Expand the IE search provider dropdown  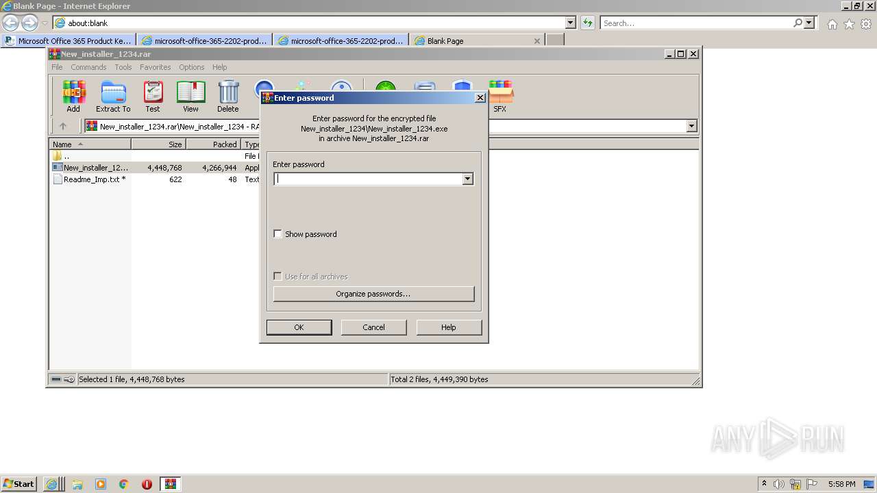[x=810, y=23]
